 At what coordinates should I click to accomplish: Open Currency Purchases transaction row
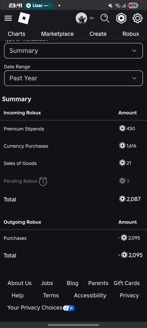(73, 146)
